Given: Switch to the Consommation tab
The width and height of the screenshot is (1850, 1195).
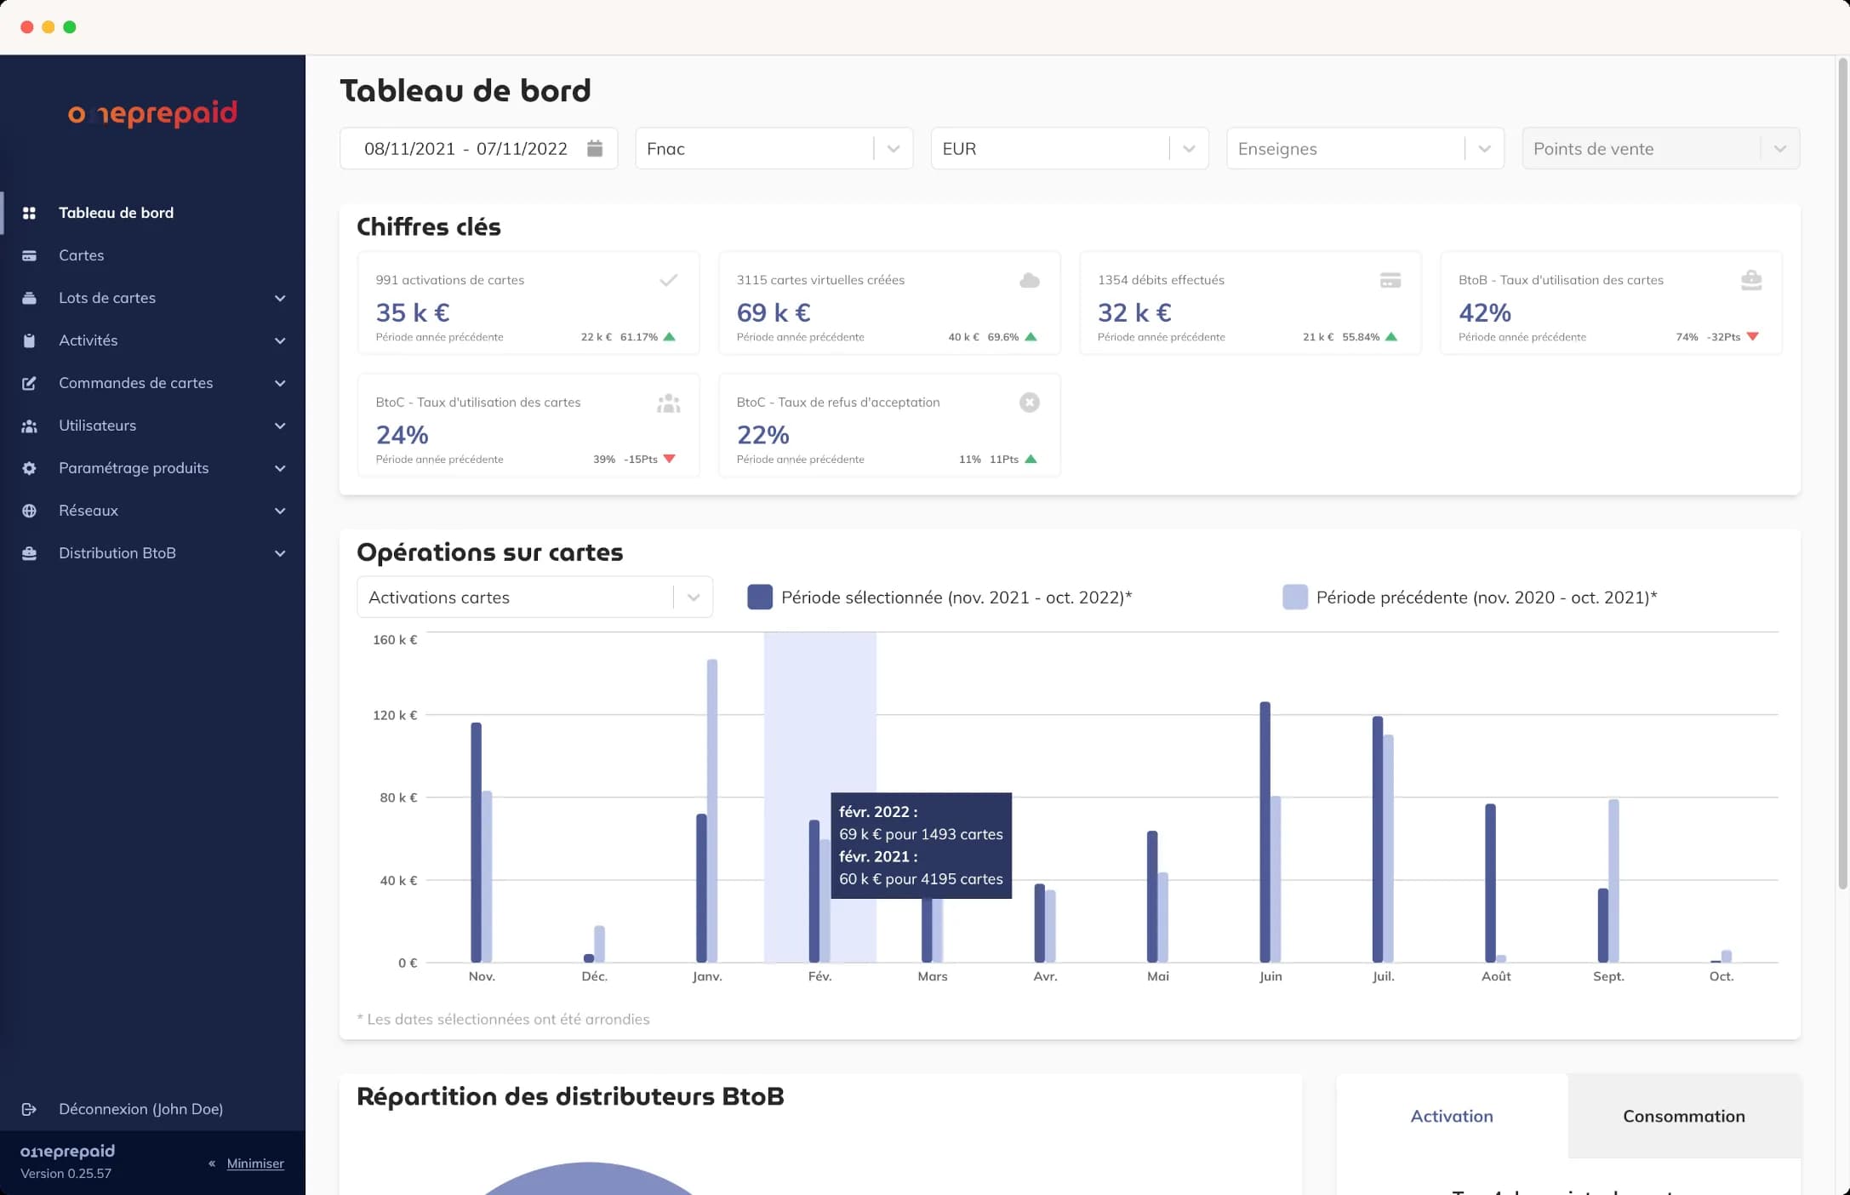Looking at the screenshot, I should (1683, 1116).
